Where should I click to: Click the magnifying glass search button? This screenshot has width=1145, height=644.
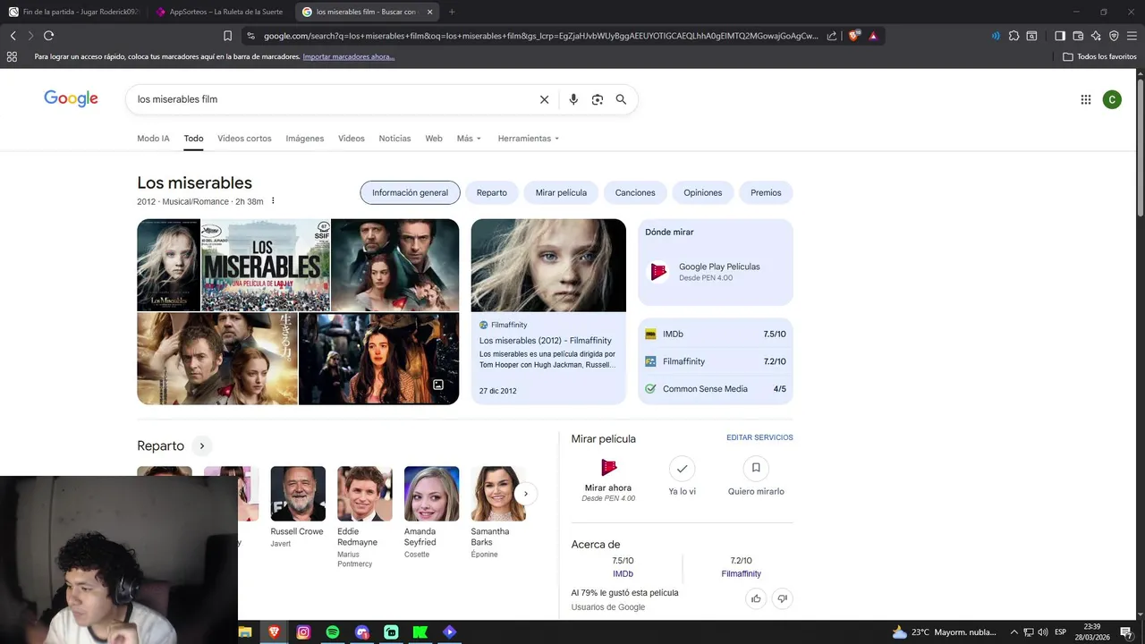621,99
